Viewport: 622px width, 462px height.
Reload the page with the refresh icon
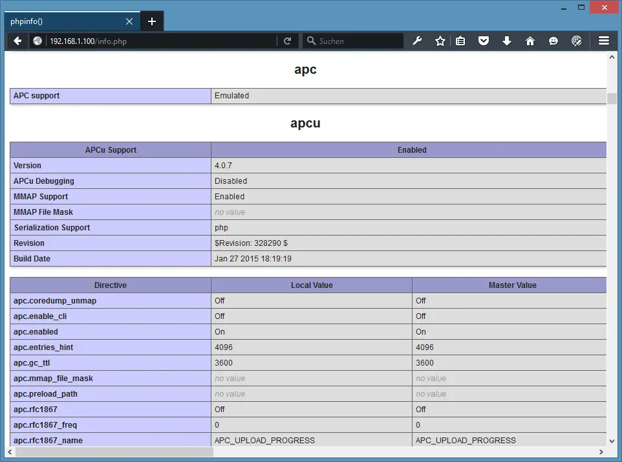pos(287,41)
